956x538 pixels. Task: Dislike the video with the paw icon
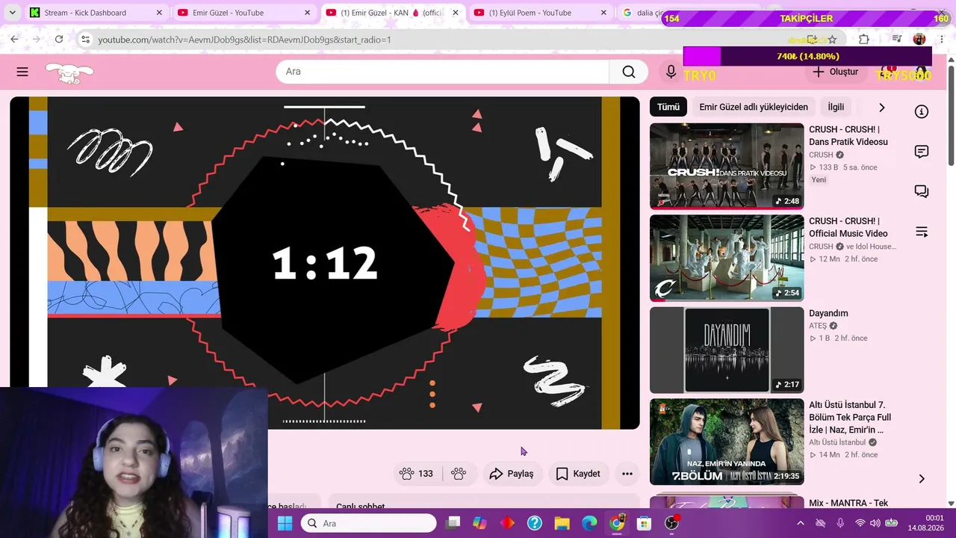coord(459,474)
